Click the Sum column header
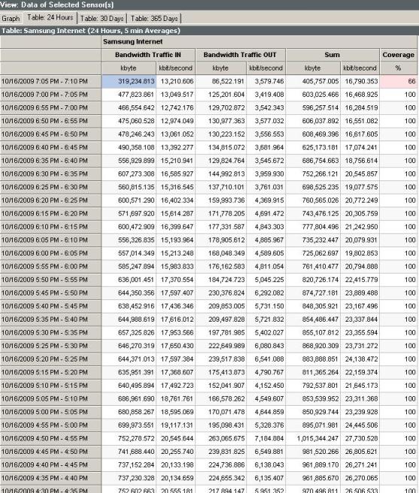Screen dimensions: 419x493 coord(332,55)
